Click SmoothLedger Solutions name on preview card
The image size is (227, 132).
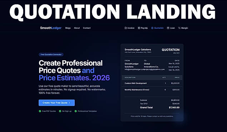coord(138,49)
